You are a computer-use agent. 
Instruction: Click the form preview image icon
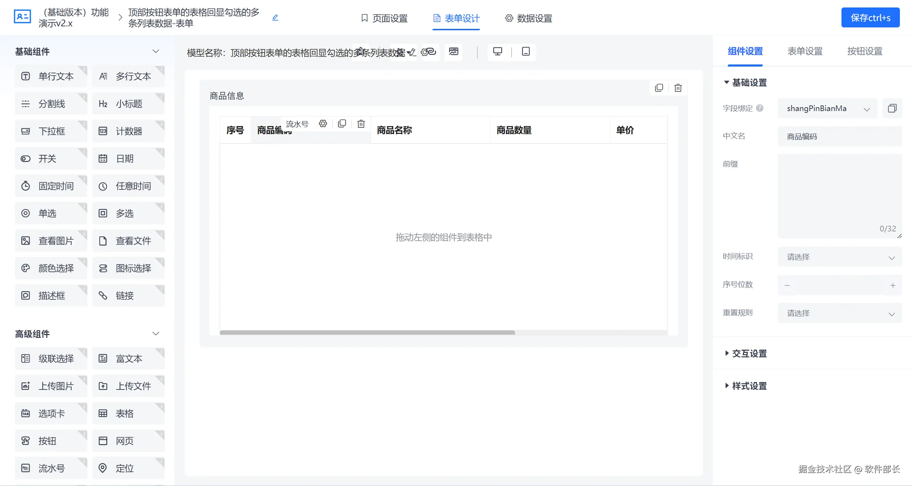(454, 52)
